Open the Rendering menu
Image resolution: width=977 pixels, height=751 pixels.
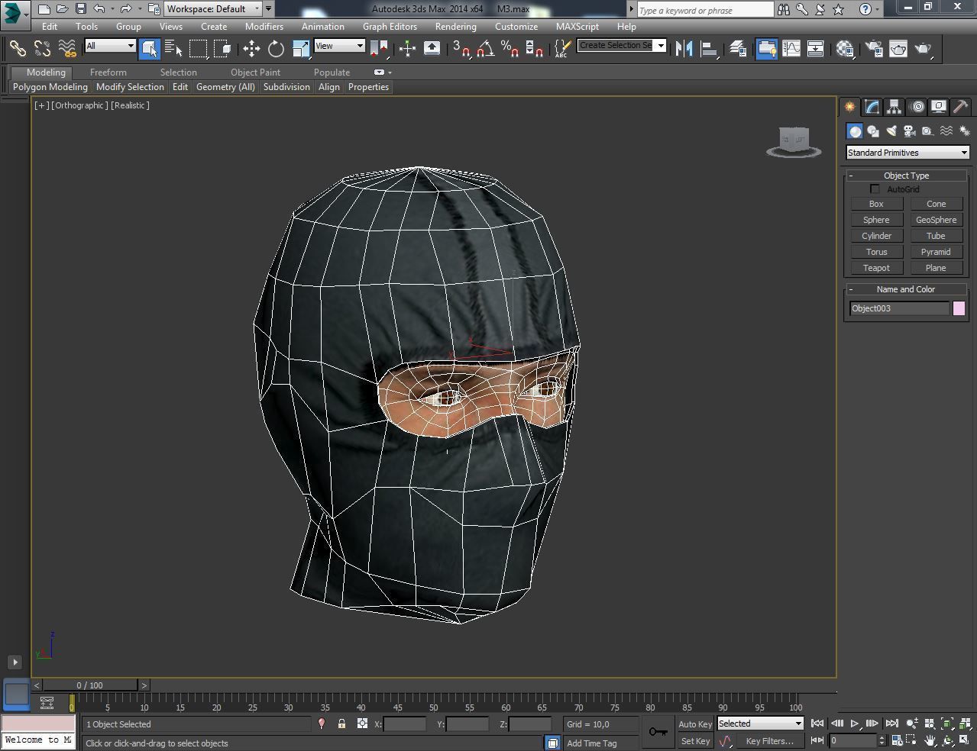click(456, 26)
